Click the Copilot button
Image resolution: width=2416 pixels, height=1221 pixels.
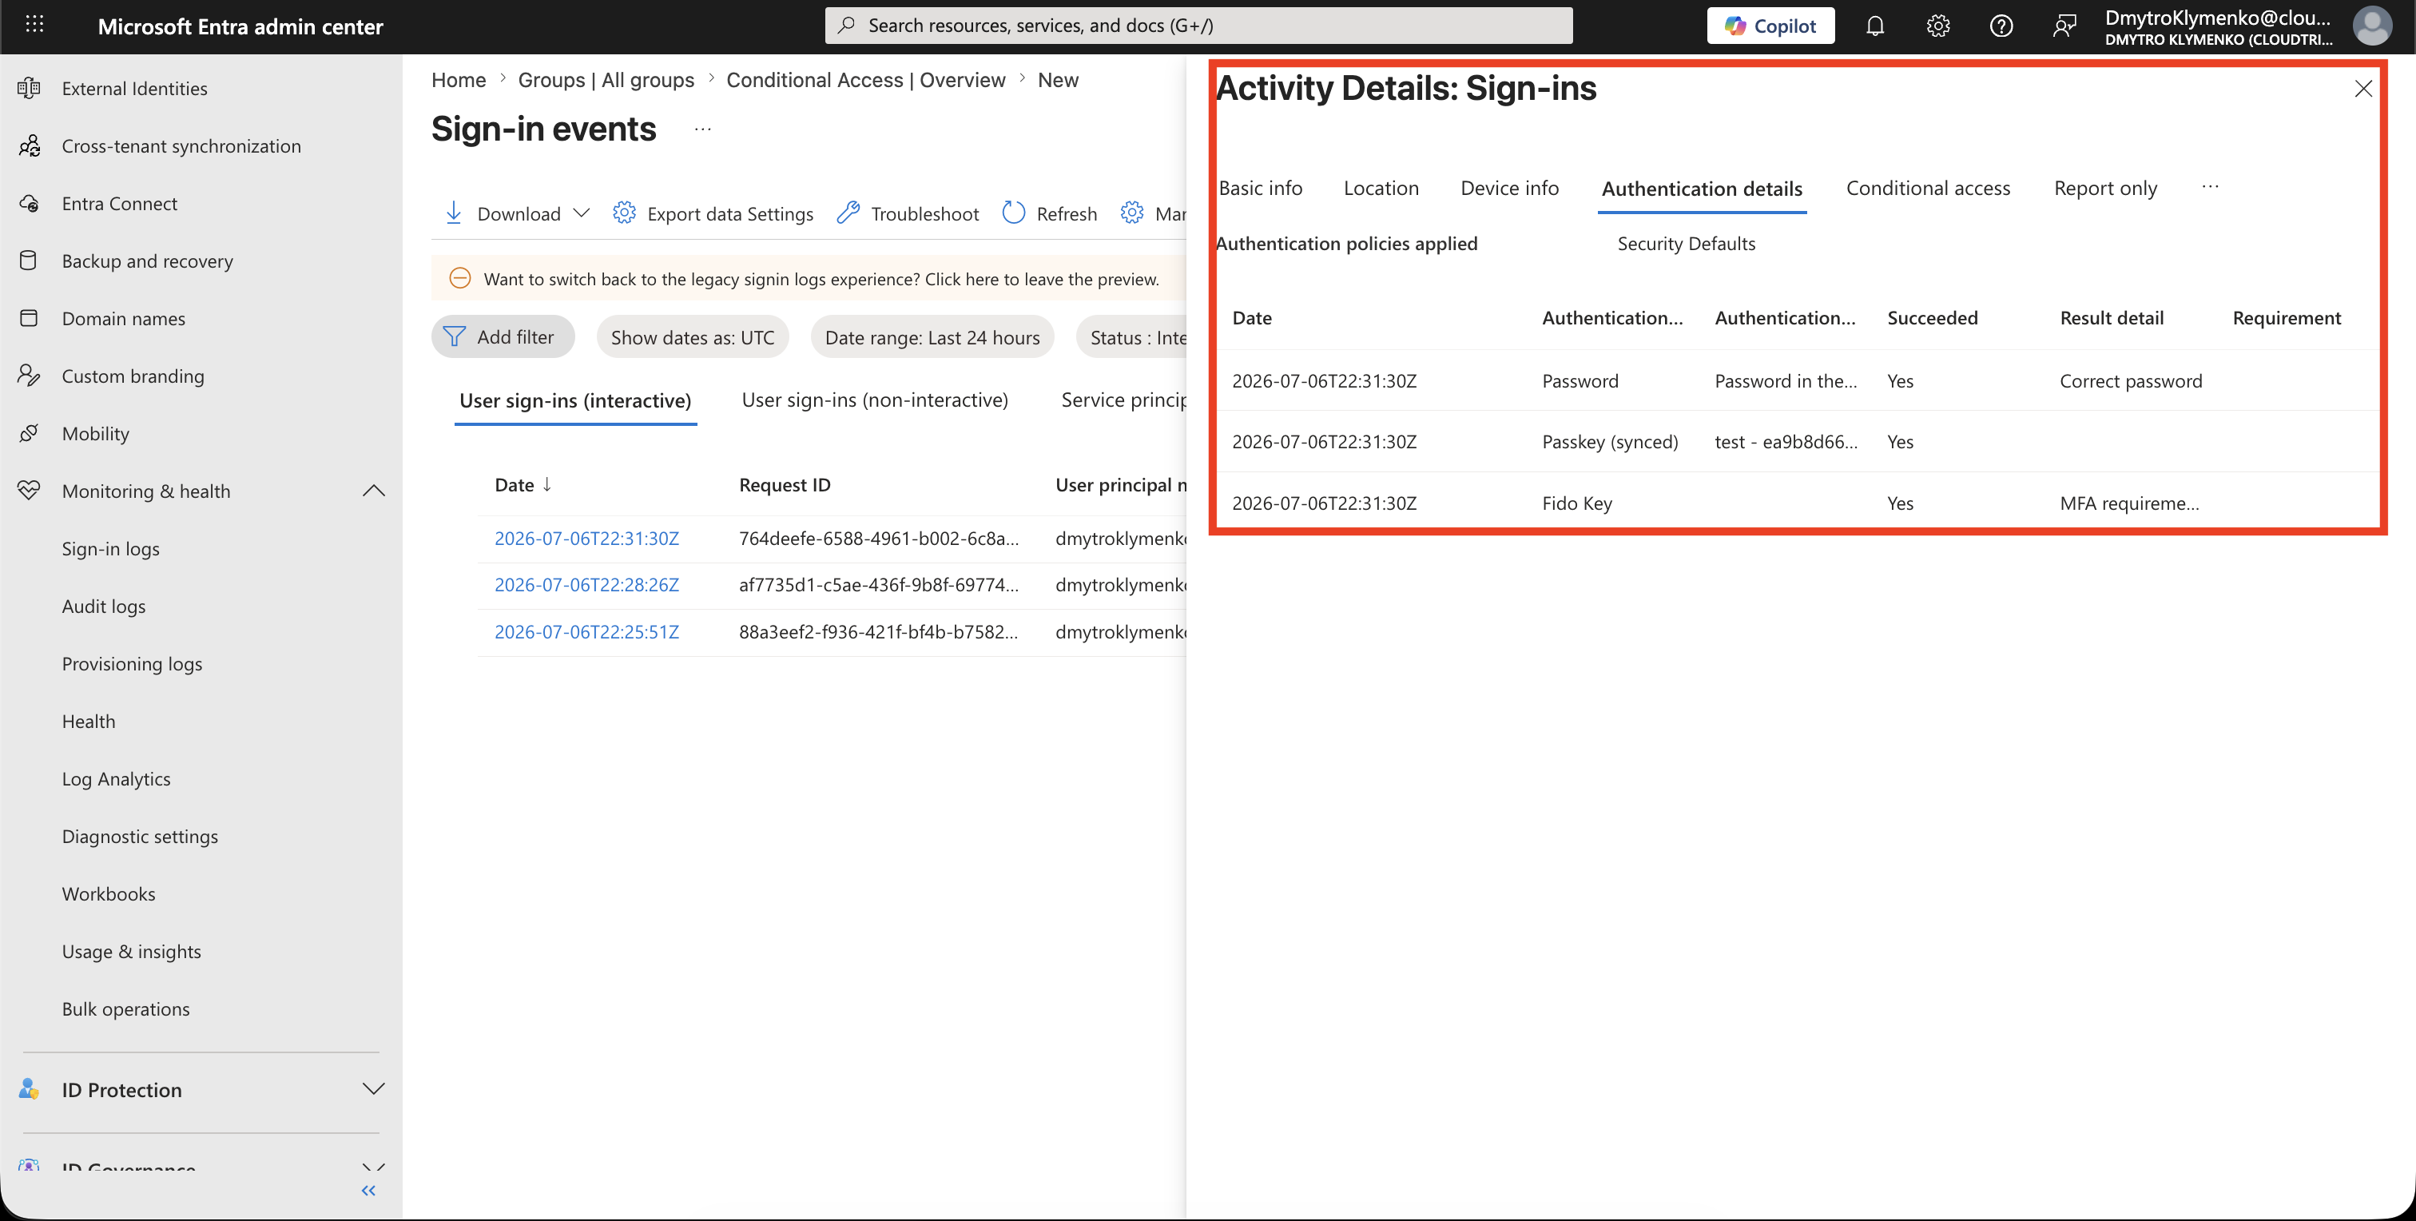tap(1770, 26)
